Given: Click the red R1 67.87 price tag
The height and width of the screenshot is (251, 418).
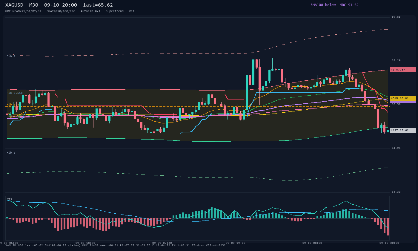Looking at the screenshot, I should pyautogui.click(x=403, y=70).
